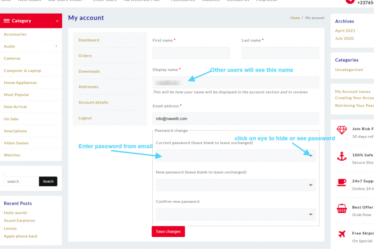Show the new password using the eye icon

[310, 185]
